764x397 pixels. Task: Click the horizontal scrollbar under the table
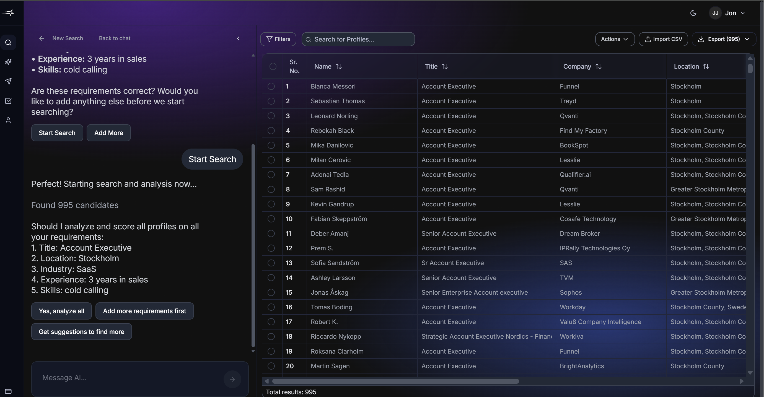click(395, 381)
